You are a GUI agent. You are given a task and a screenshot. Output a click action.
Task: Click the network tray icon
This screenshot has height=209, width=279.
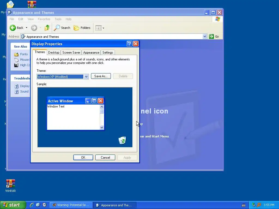tap(254, 205)
